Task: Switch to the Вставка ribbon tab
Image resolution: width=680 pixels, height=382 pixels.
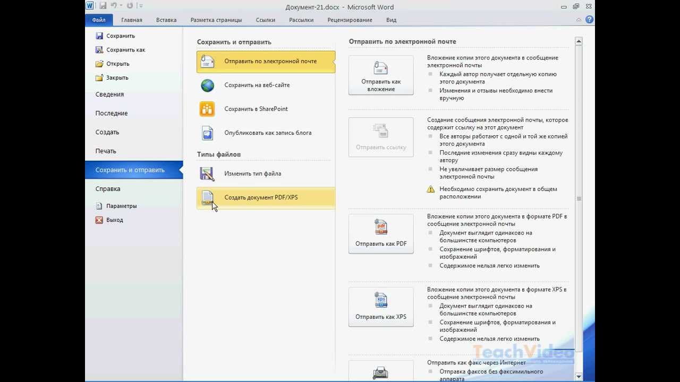Action: [x=166, y=20]
